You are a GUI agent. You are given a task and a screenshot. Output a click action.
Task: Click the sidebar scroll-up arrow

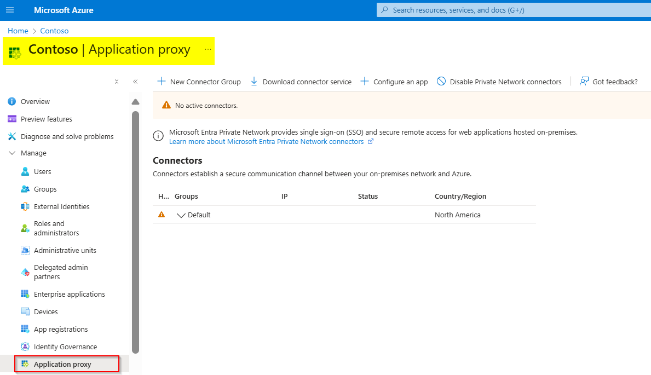click(x=135, y=102)
